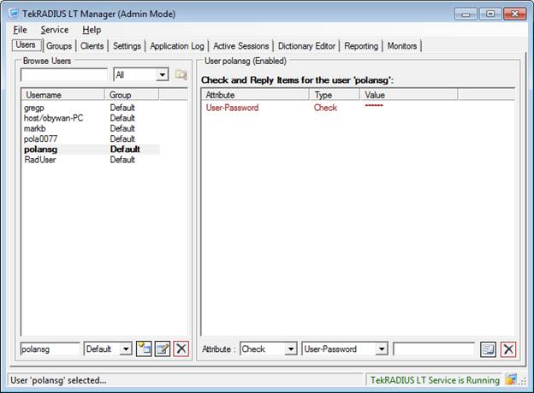
Task: Click the Value column header
Action: click(409, 95)
